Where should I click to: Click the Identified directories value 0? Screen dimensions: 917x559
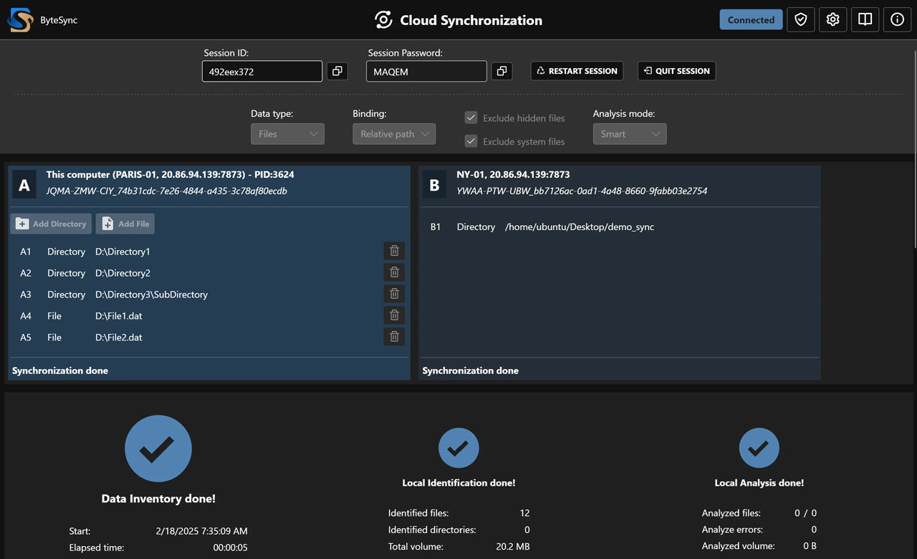click(x=527, y=530)
